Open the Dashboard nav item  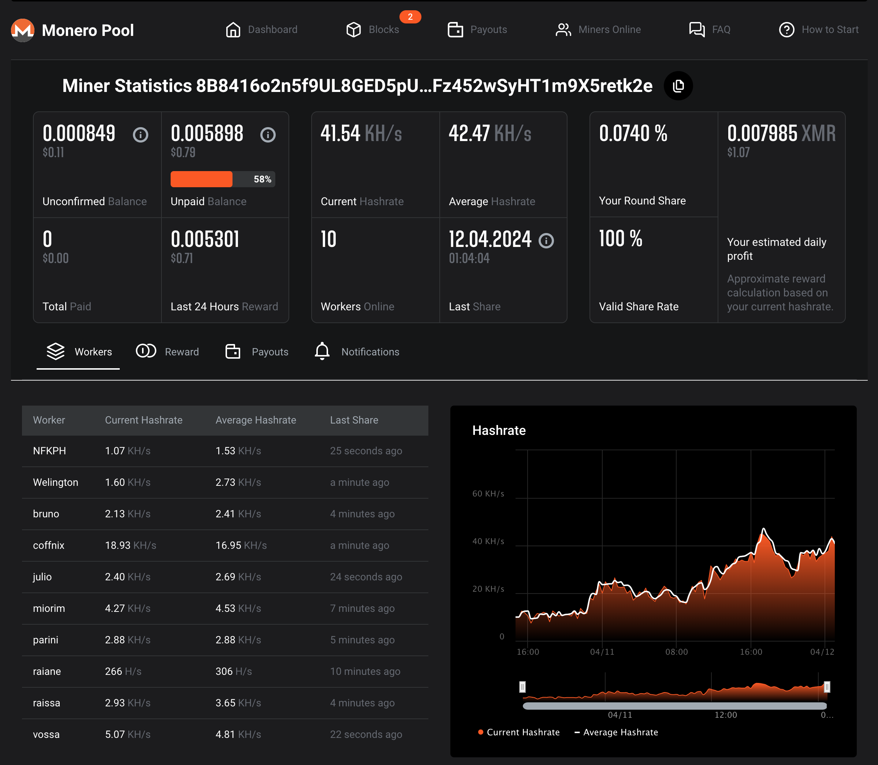pos(261,30)
